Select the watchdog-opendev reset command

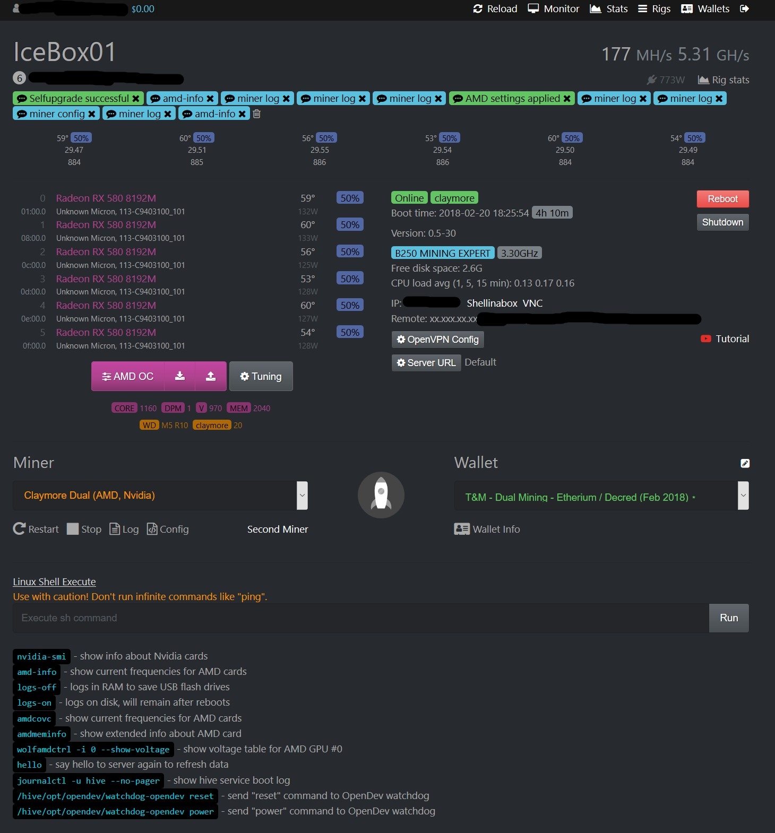[115, 796]
